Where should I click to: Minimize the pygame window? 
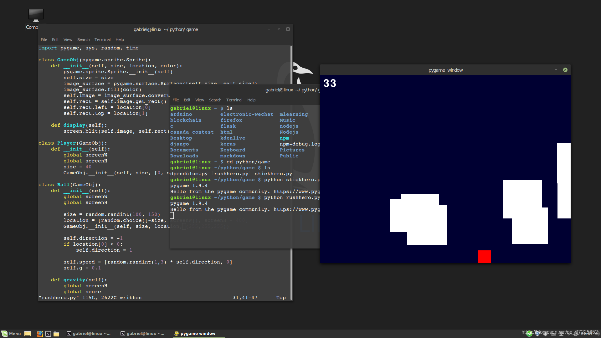coord(556,70)
